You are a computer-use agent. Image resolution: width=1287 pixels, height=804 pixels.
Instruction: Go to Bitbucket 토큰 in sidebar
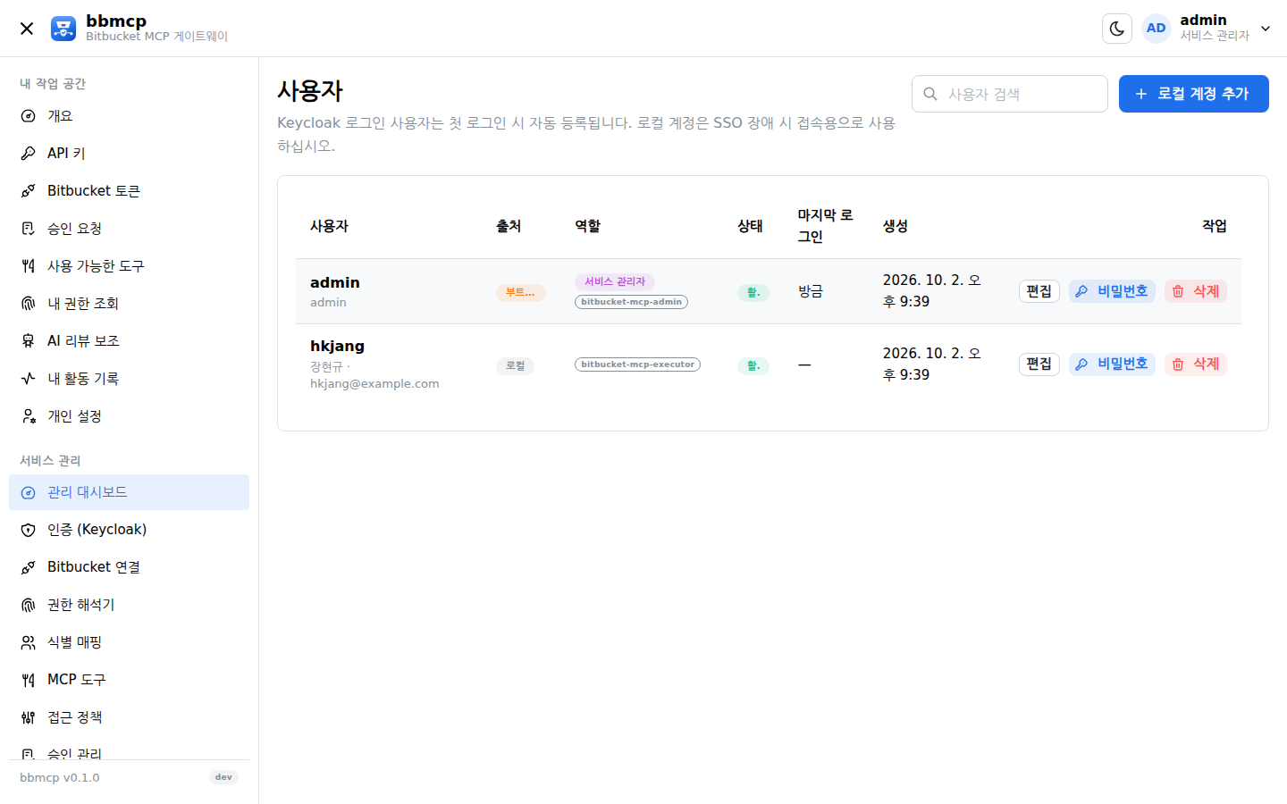129,191
